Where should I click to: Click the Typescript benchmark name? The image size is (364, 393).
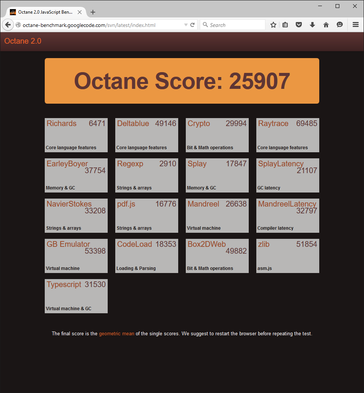click(64, 284)
